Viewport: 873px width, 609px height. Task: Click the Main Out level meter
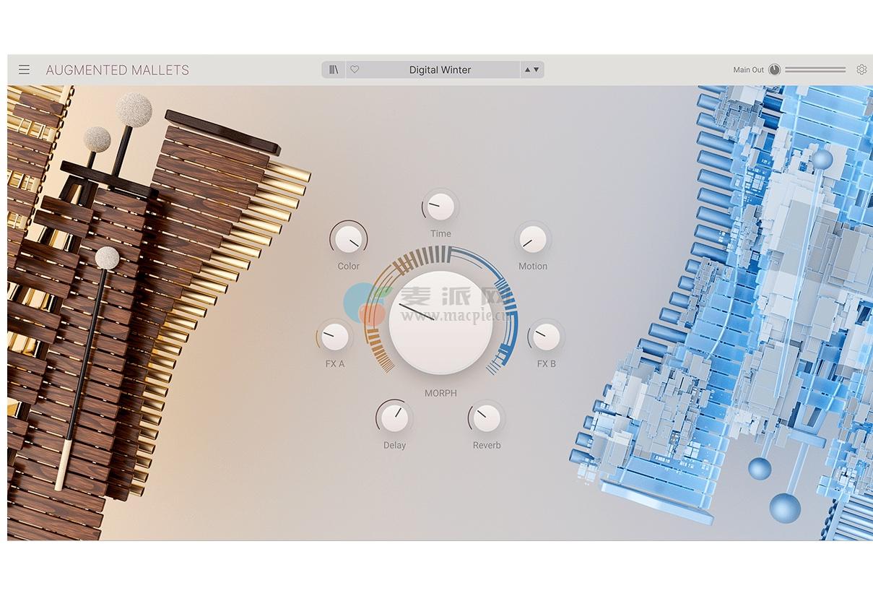[x=815, y=70]
